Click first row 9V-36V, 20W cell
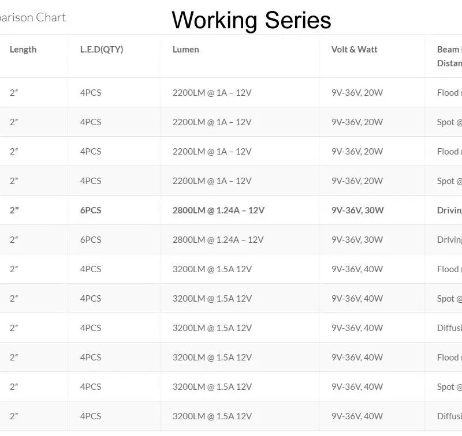462x436 pixels. 357,93
